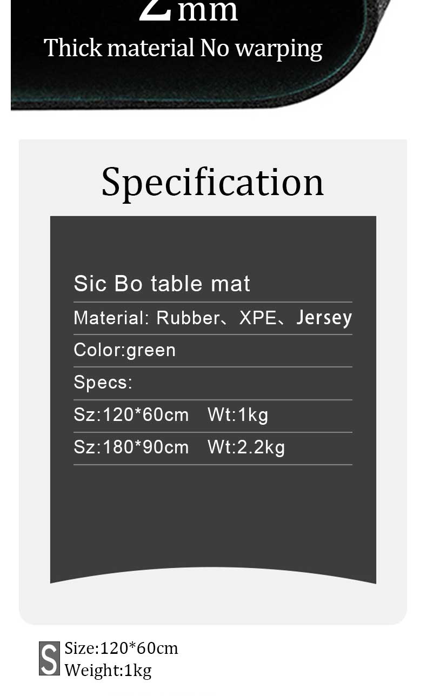Click the Wt:1kg text
This screenshot has width=427, height=696.
(x=238, y=415)
